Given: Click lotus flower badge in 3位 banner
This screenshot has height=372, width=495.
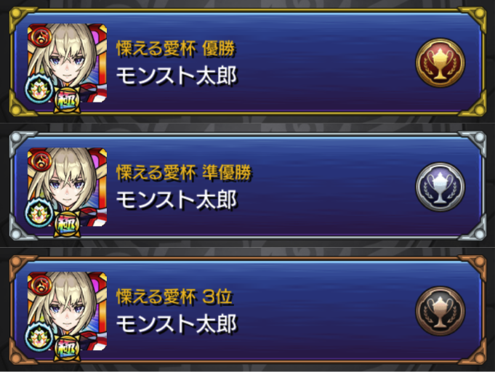Looking at the screenshot, I should (39, 337).
